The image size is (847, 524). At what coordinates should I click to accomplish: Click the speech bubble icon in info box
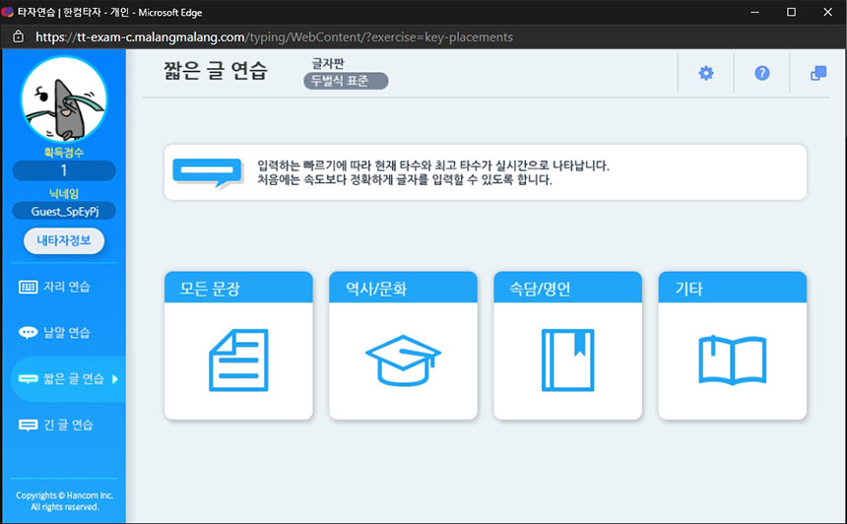tap(208, 172)
